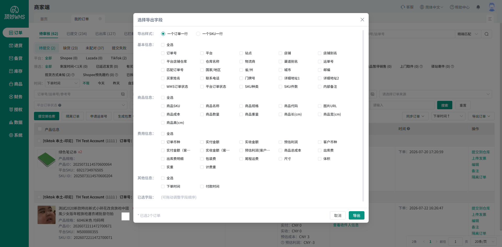Switch to the 待审核 (62) tab
Image resolution: width=502 pixels, height=247 pixels.
[49, 34]
